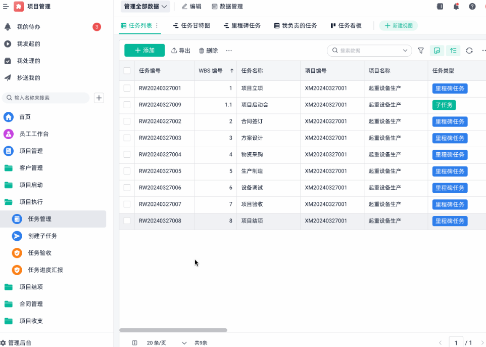Switch to the 任务甘特图 tab

[191, 25]
